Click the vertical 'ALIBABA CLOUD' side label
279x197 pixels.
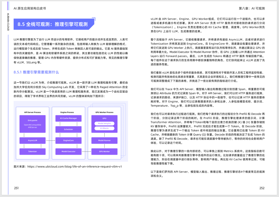point(8,22)
